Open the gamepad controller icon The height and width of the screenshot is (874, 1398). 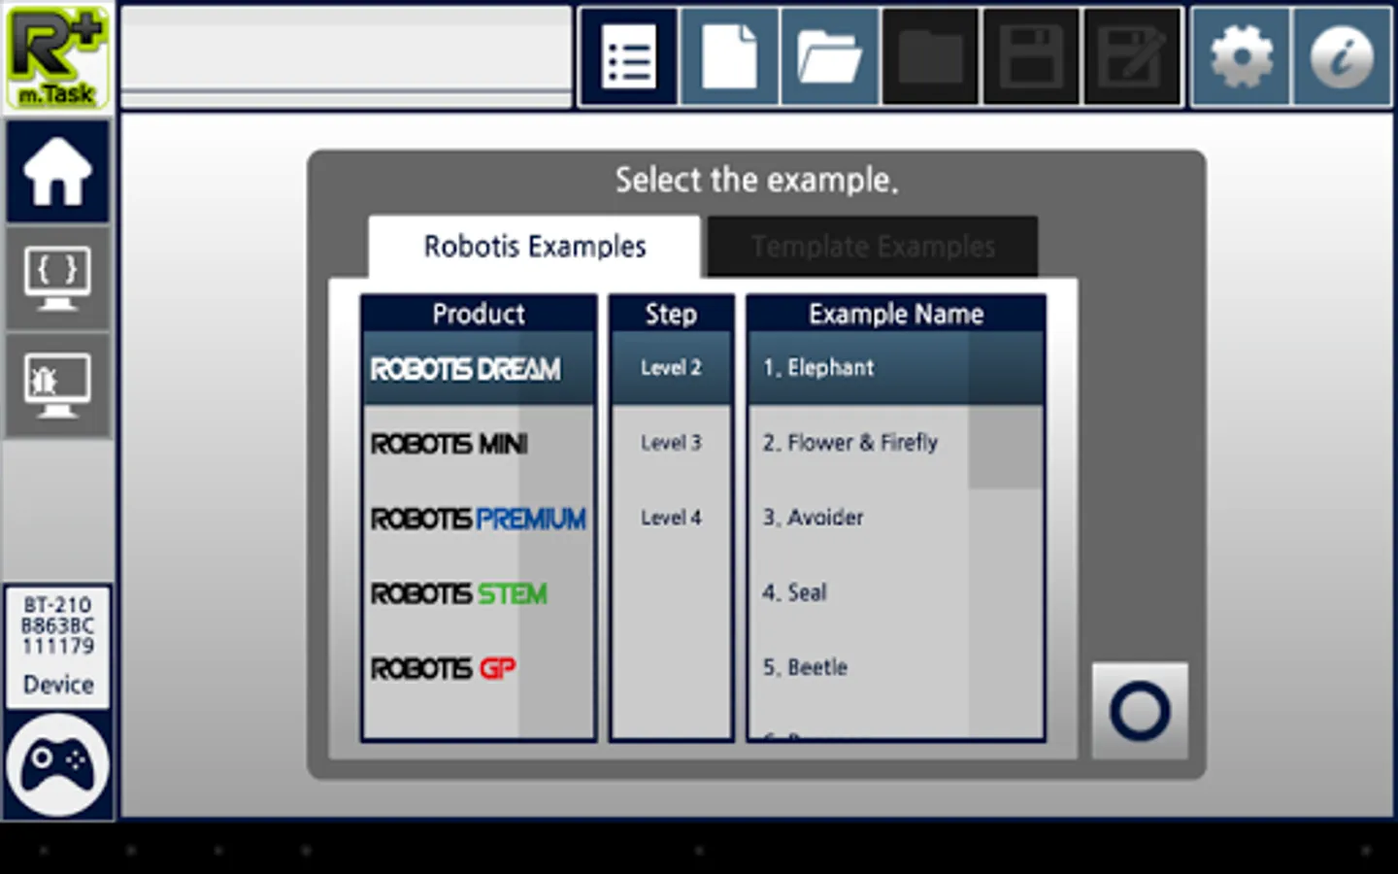tap(58, 764)
